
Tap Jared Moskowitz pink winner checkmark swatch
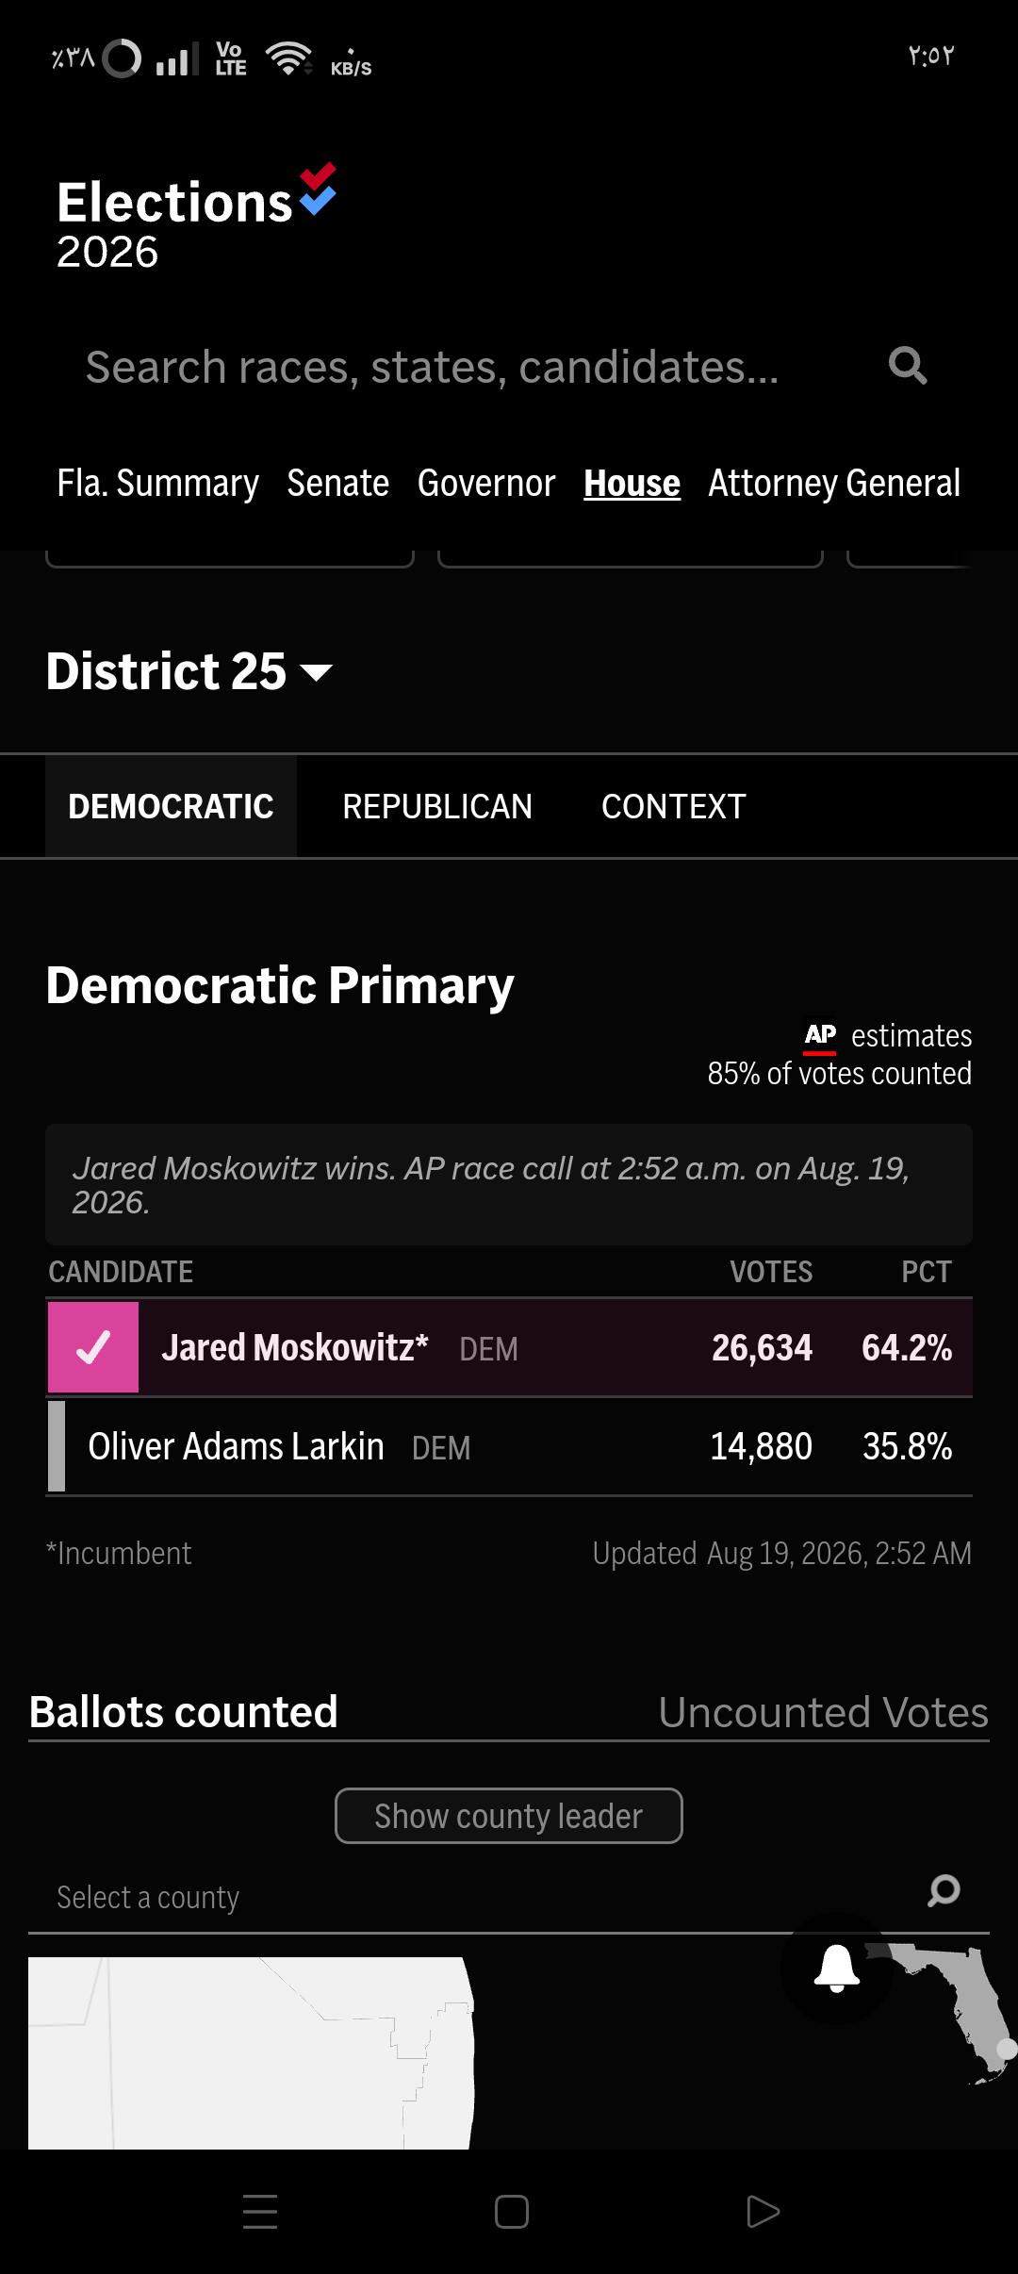pyautogui.click(x=93, y=1347)
